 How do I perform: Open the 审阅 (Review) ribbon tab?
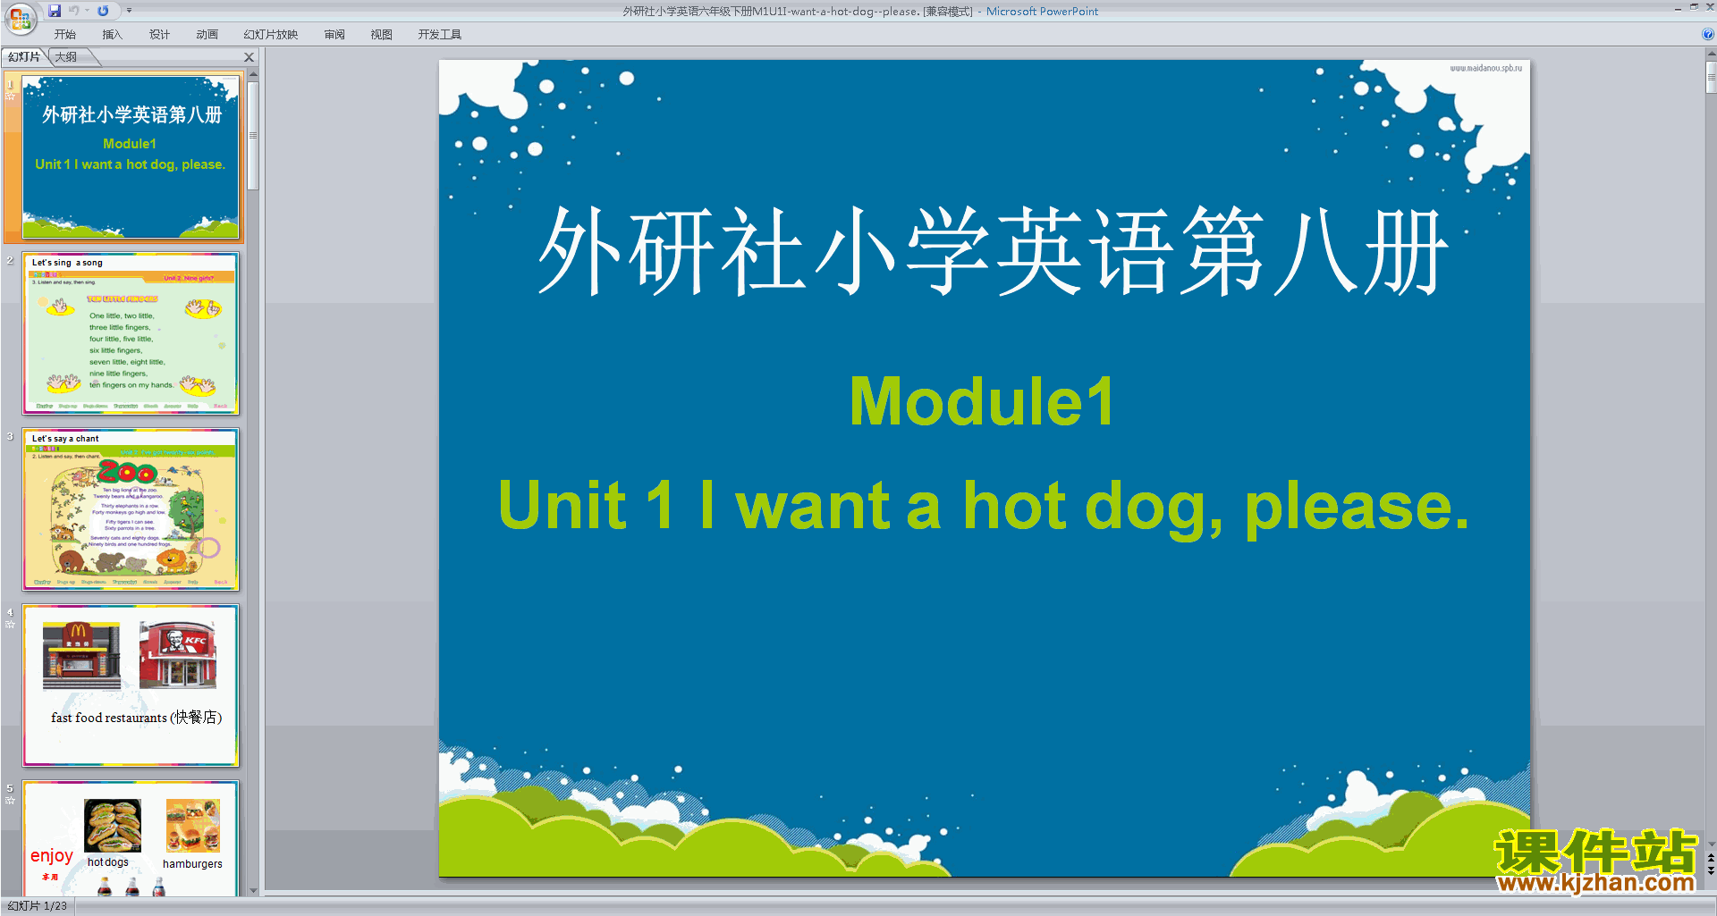[x=334, y=35]
